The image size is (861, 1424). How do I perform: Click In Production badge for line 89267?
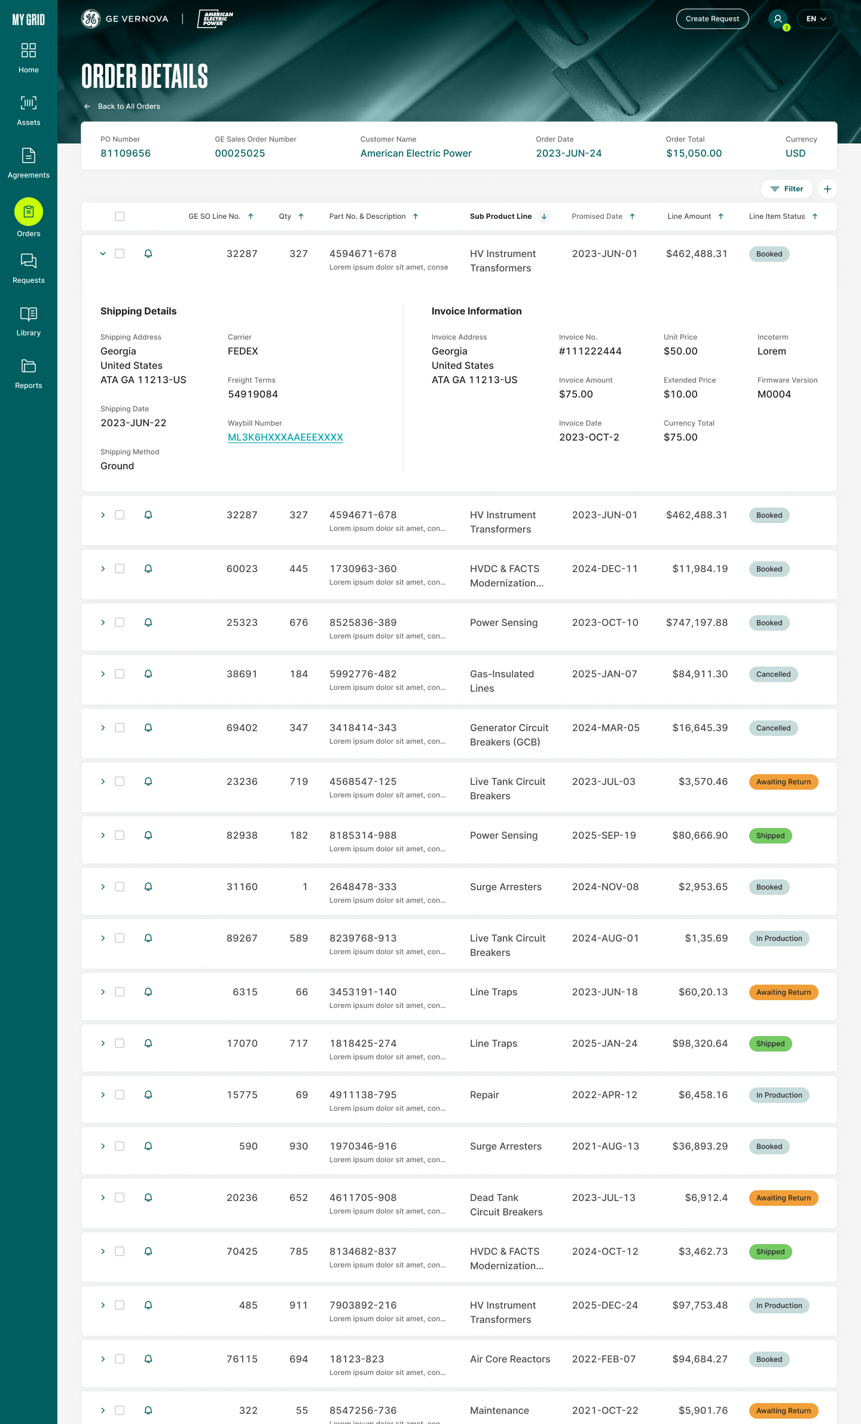[x=779, y=939]
